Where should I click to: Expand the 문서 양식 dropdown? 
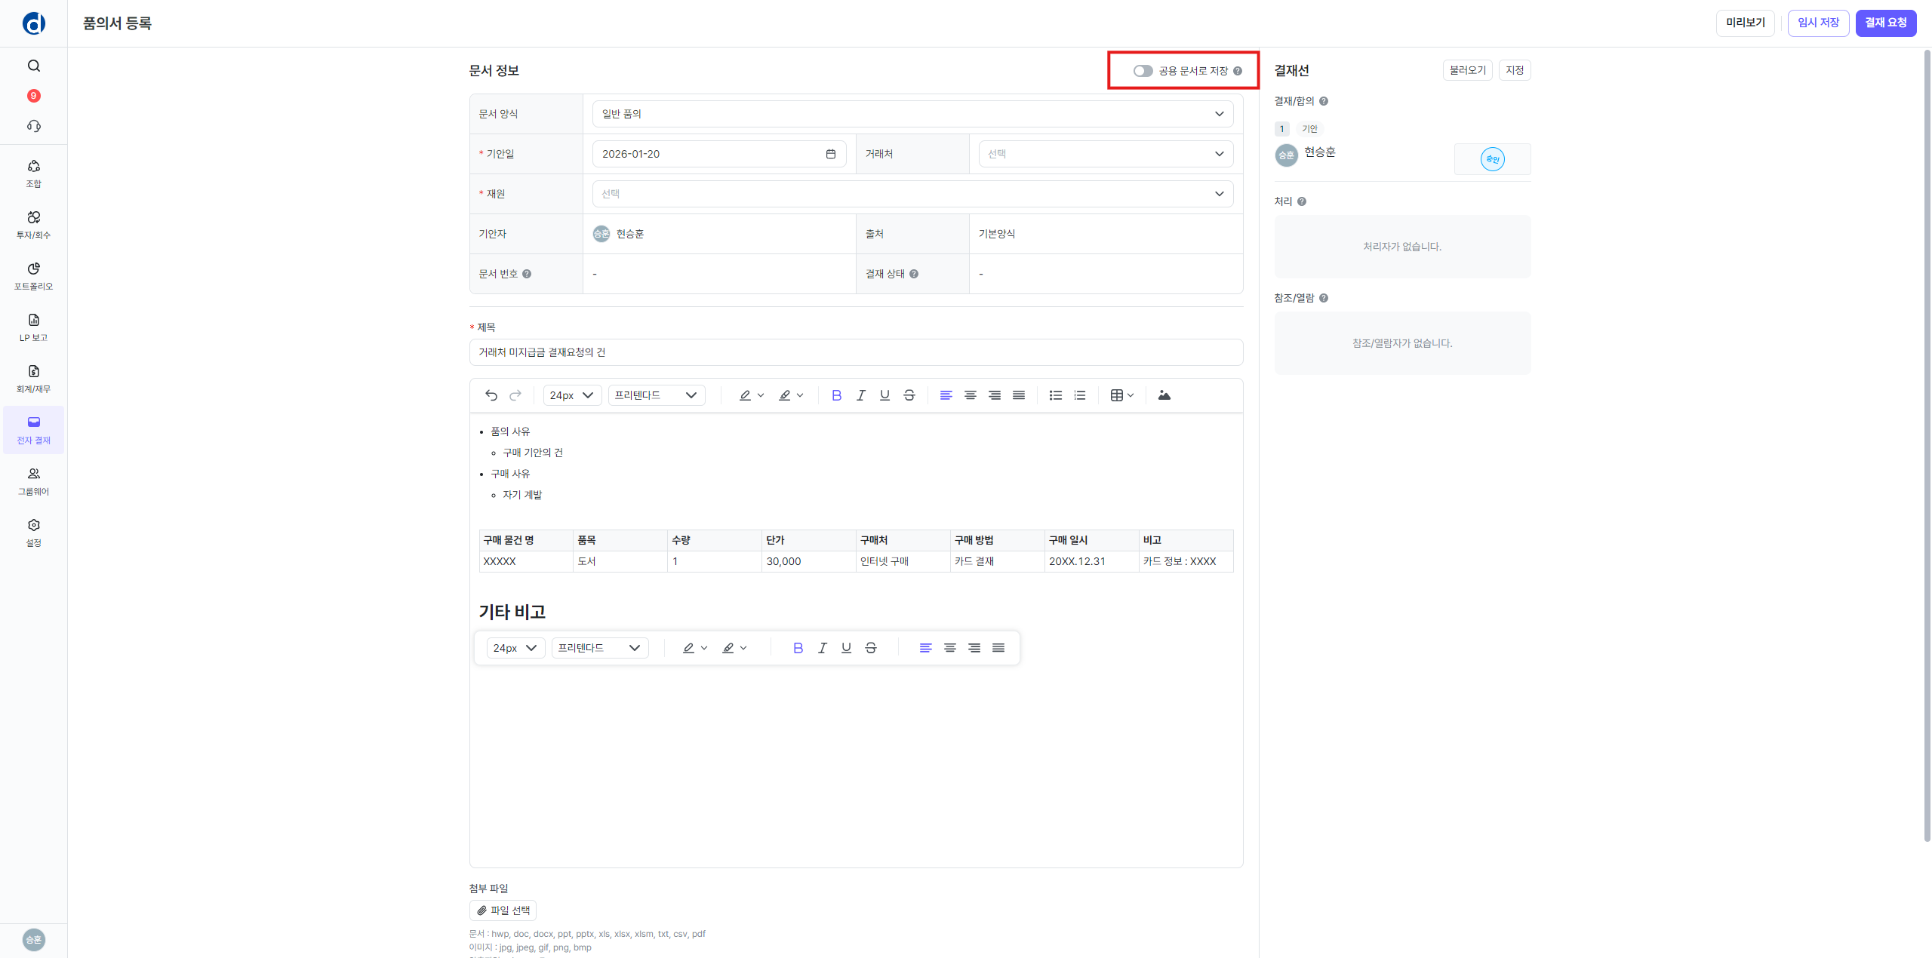coord(912,114)
